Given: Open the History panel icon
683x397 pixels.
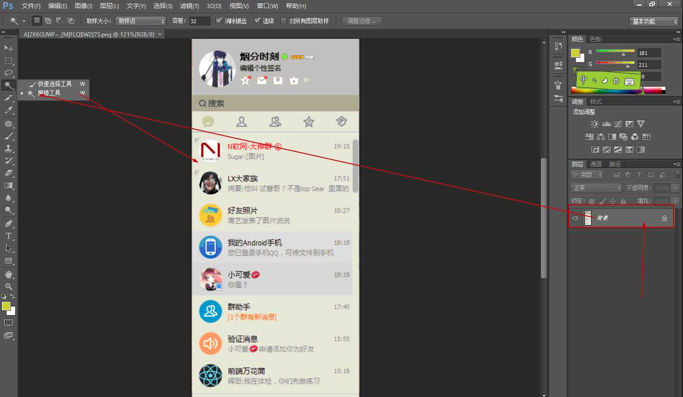Looking at the screenshot, I should point(558,45).
